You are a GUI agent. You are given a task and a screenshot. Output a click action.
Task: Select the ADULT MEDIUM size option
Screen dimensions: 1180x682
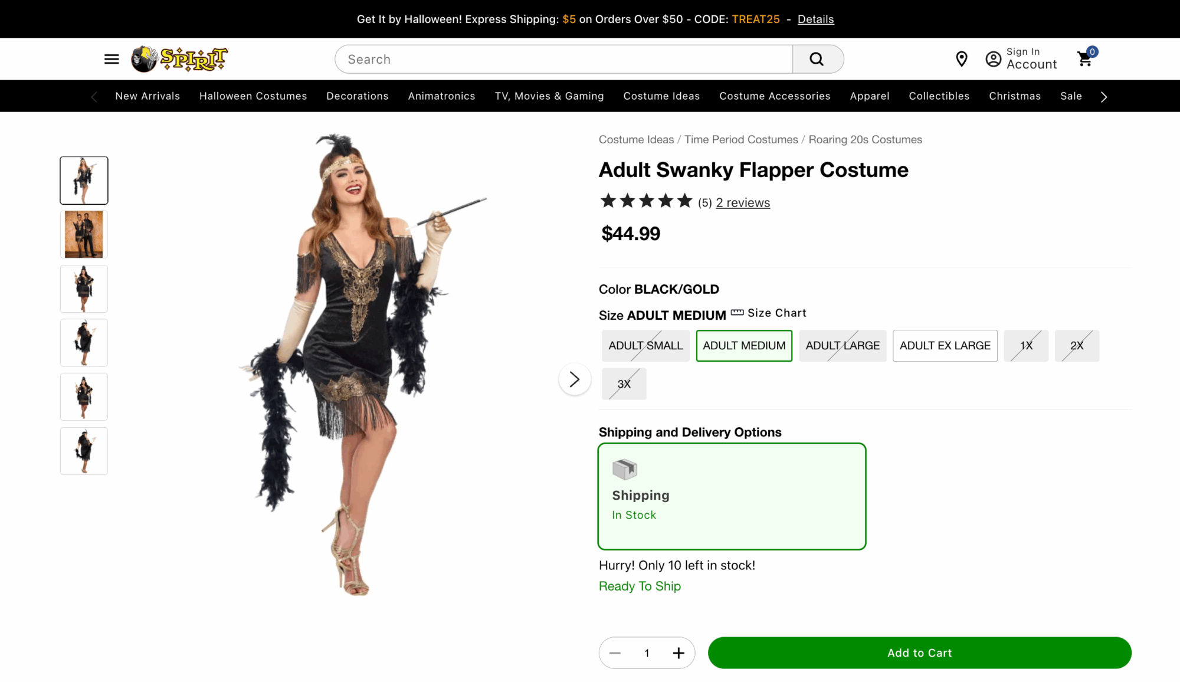[x=744, y=346]
